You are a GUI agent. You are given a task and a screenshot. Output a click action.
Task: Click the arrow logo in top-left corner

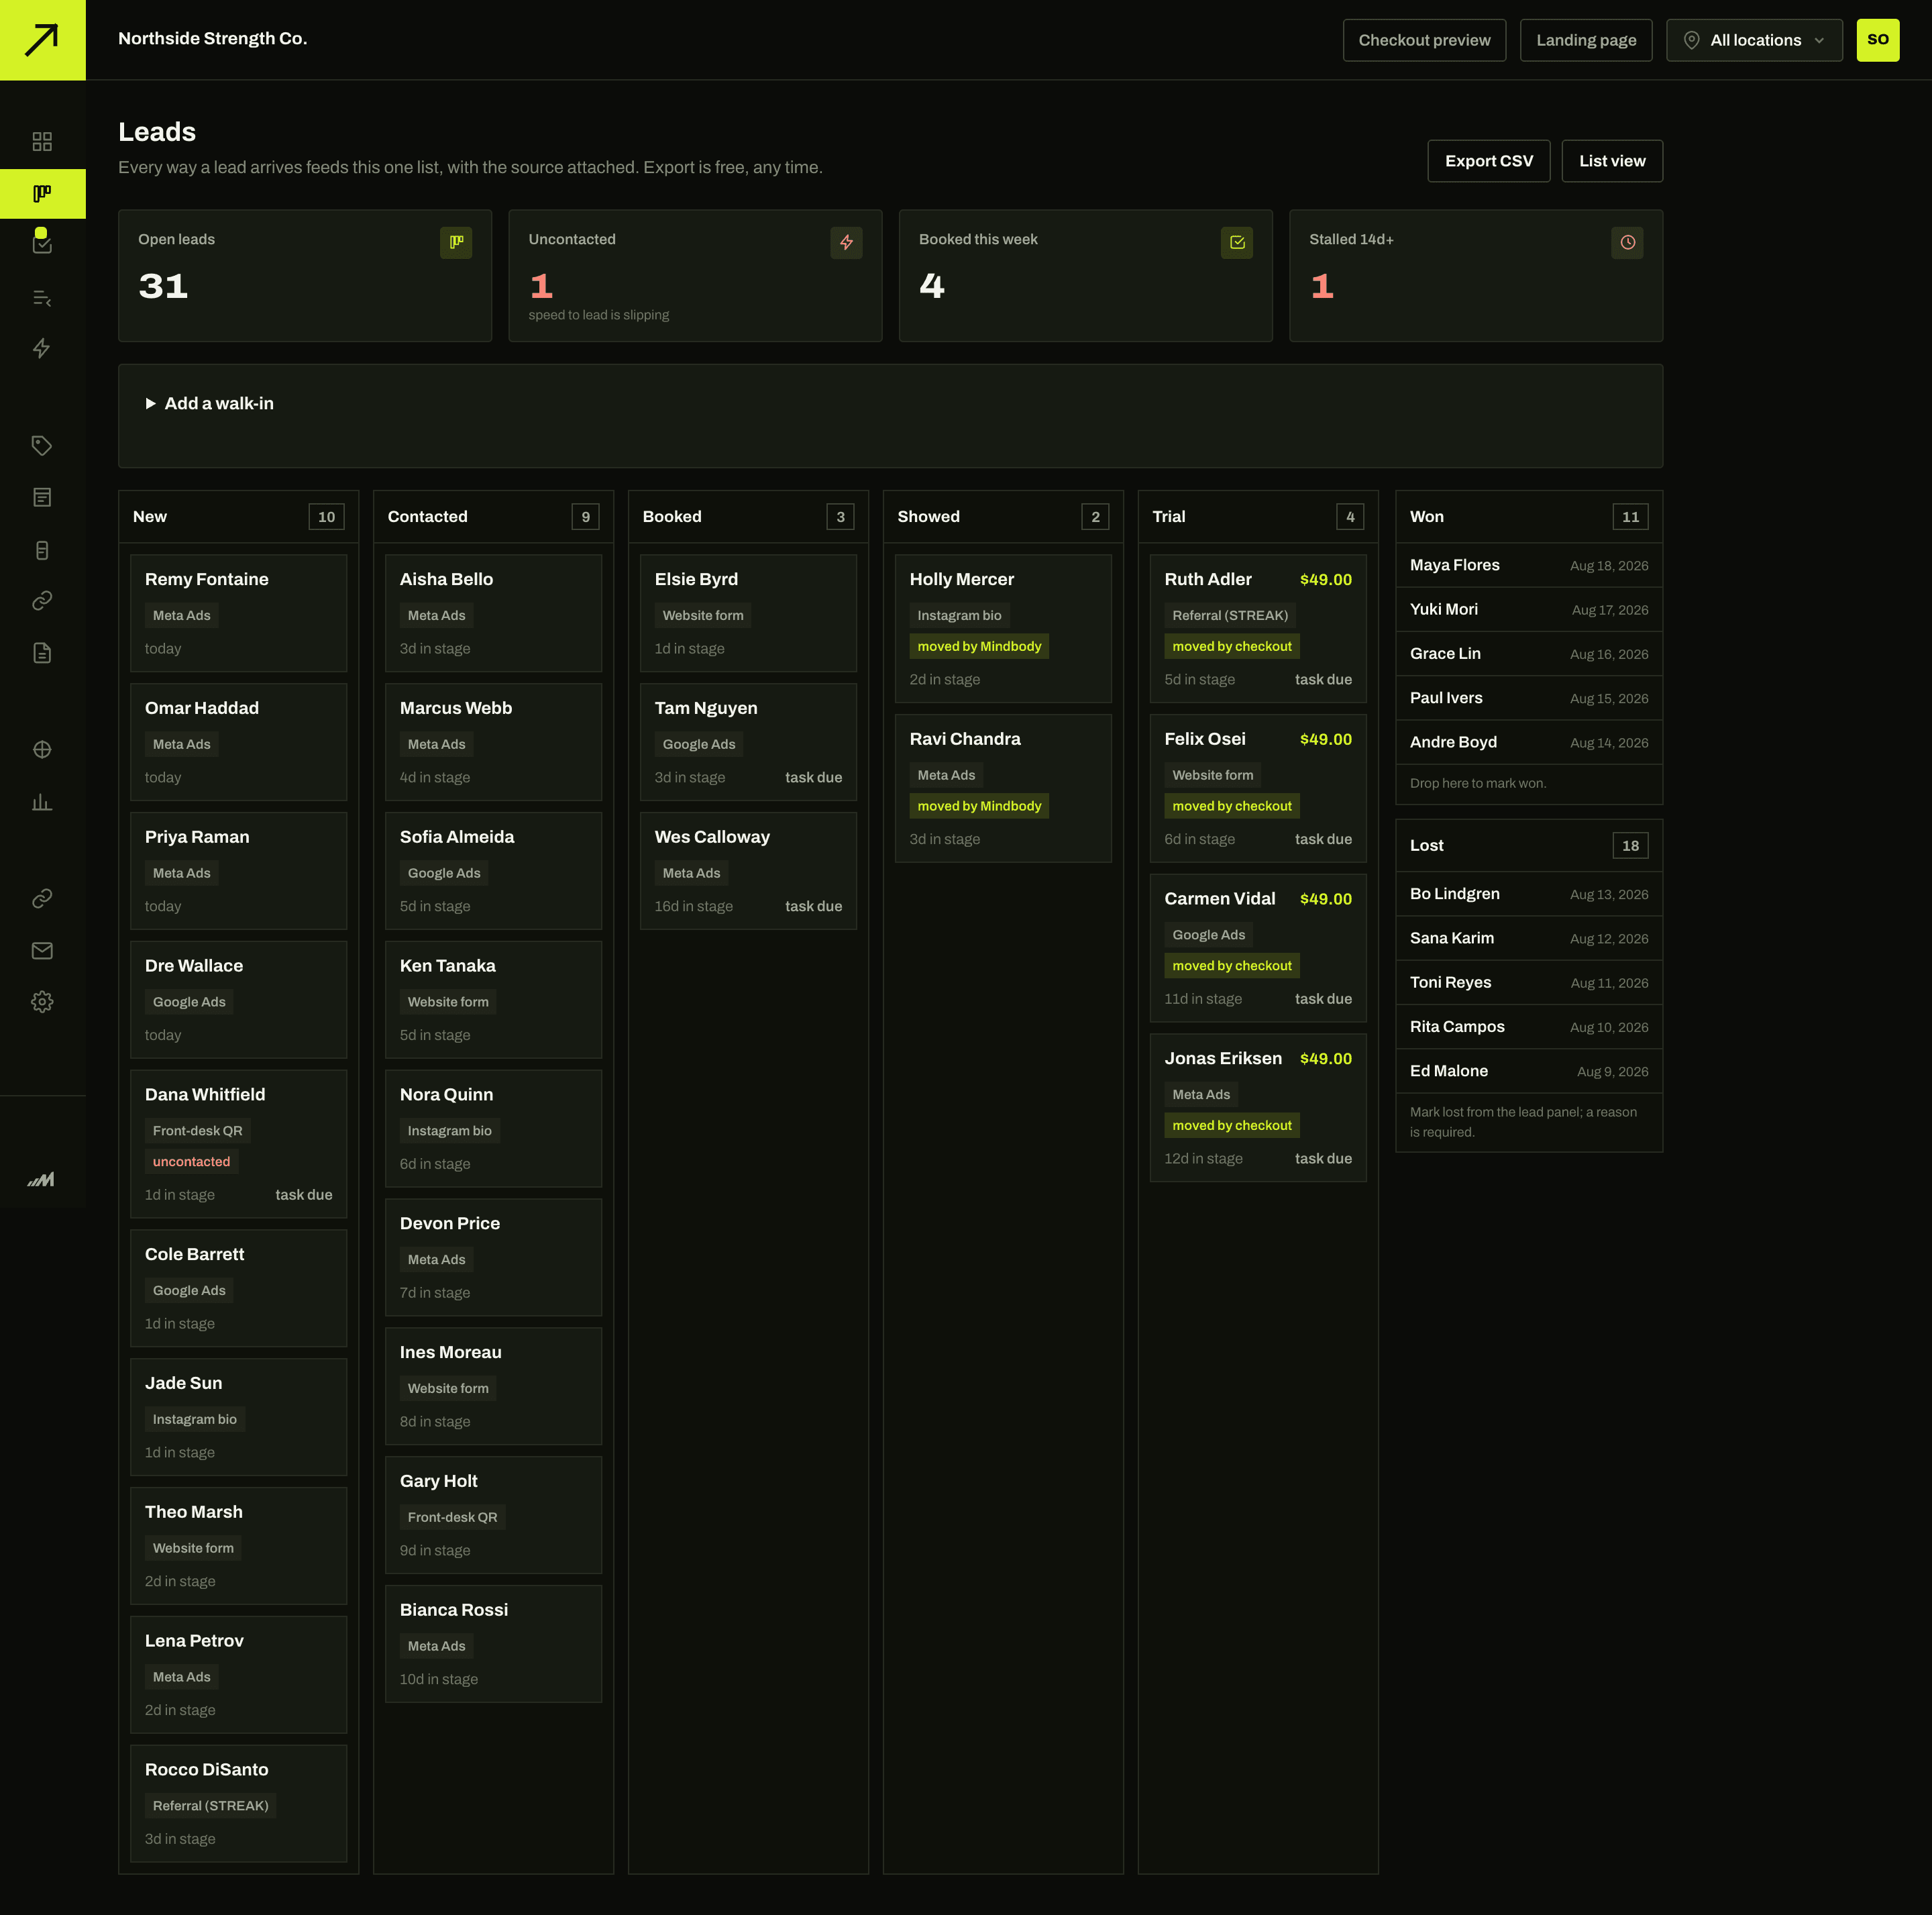tap(42, 40)
